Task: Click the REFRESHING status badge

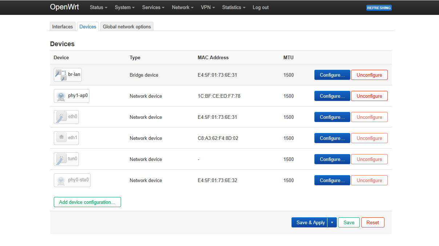Action: [x=379, y=8]
